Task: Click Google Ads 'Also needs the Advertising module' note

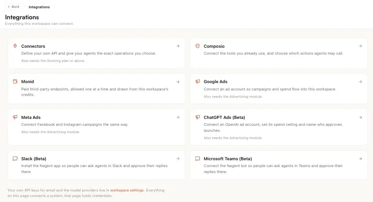Action: point(233,96)
